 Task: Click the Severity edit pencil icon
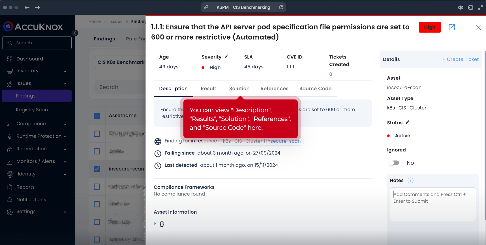pos(226,57)
